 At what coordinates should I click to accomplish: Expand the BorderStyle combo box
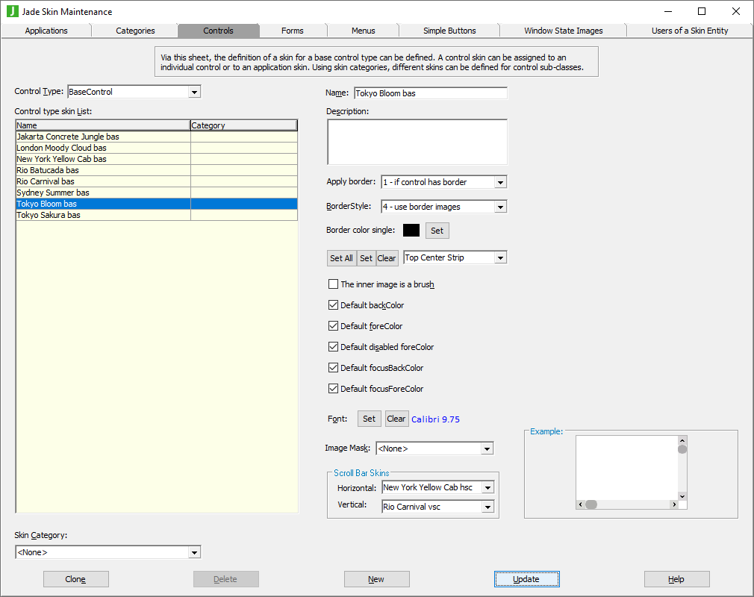point(500,207)
